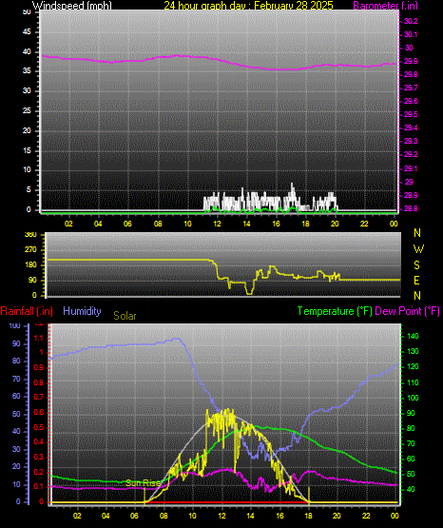The height and width of the screenshot is (528, 443).
Task: Click the Windspeed (mph) axis title
Action: pos(72,5)
